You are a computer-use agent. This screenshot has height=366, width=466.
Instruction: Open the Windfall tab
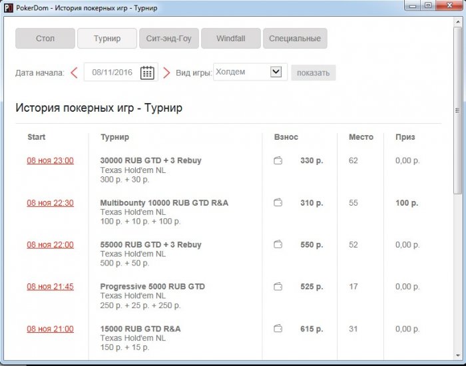230,39
